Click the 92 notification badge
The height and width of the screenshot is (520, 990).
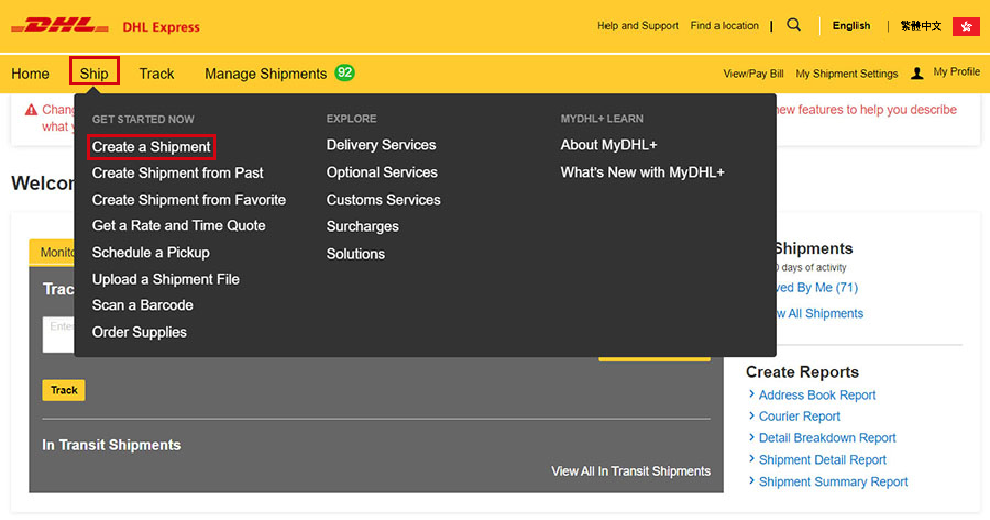345,73
